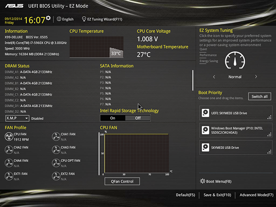276x207 pixels.
Task: Click the DIMM_A2 N/A row
Action: pos(15,77)
